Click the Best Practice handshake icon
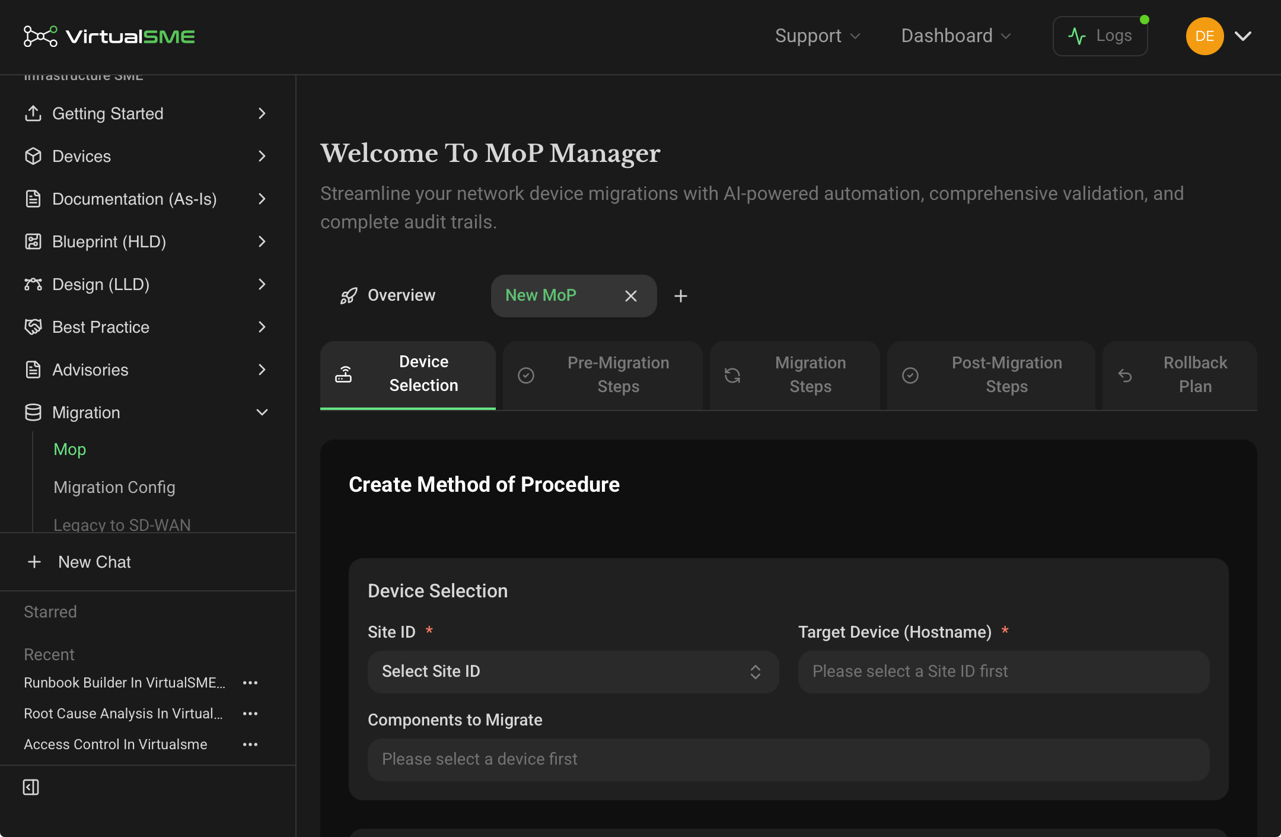Screen dimensions: 1281x837 coord(33,327)
